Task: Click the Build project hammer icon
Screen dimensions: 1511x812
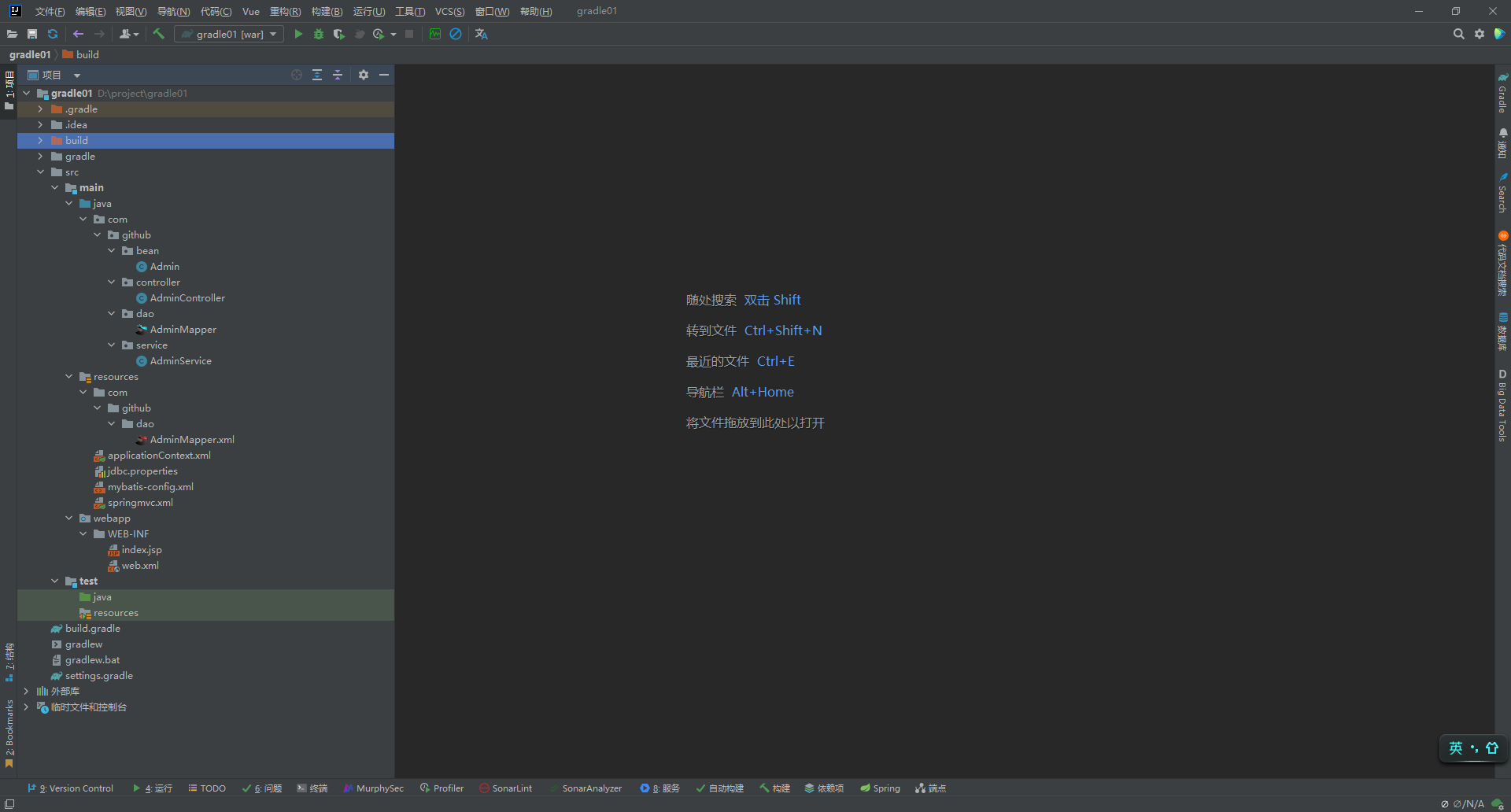Action: [x=158, y=34]
